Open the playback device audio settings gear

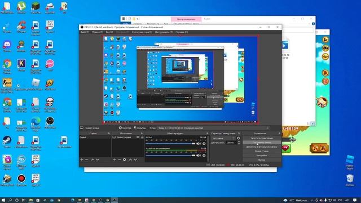pos(204,156)
